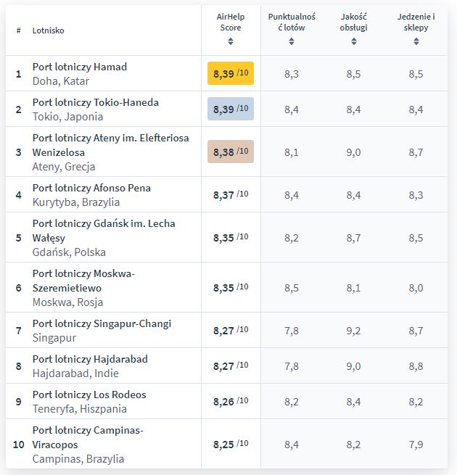The width and height of the screenshot is (457, 475).
Task: Sort by Jedzenie i sklepy arrows
Action: click(x=417, y=41)
